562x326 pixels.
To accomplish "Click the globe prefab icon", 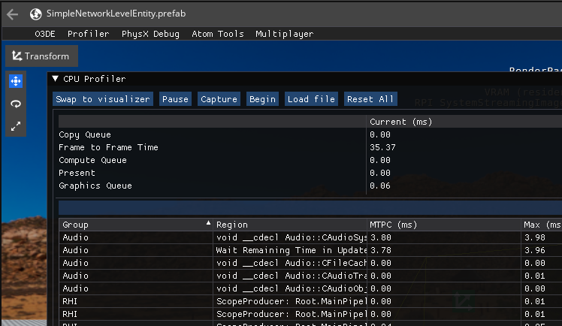I will tap(35, 14).
